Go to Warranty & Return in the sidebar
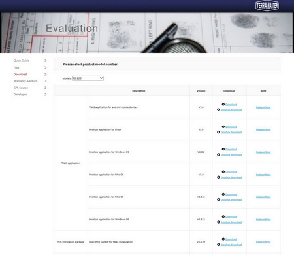This screenshot has width=294, height=255. (x=25, y=81)
